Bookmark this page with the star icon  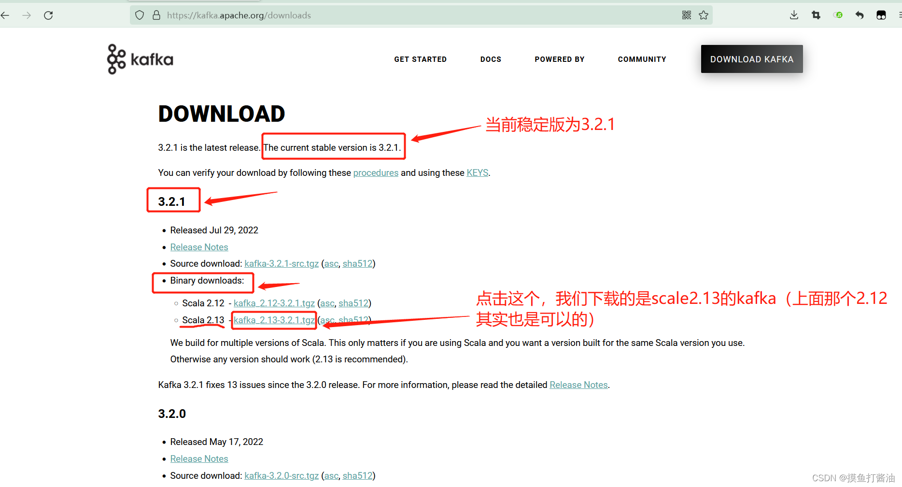click(704, 15)
